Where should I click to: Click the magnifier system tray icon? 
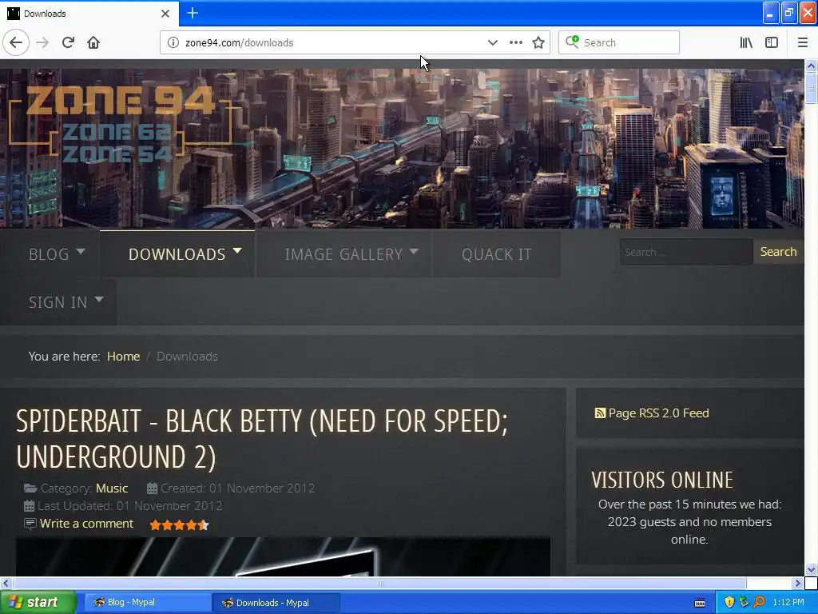(x=759, y=603)
